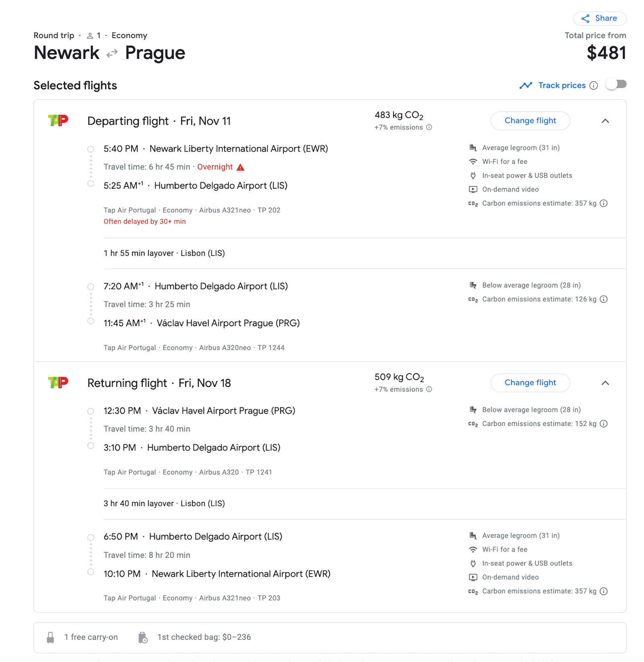Click the on-demand video icon
The image size is (644, 662).
pos(473,189)
